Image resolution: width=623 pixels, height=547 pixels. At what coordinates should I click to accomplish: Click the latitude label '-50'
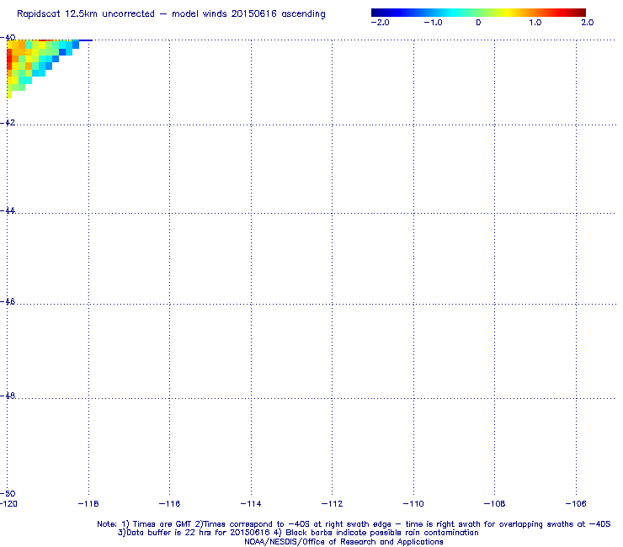8,493
